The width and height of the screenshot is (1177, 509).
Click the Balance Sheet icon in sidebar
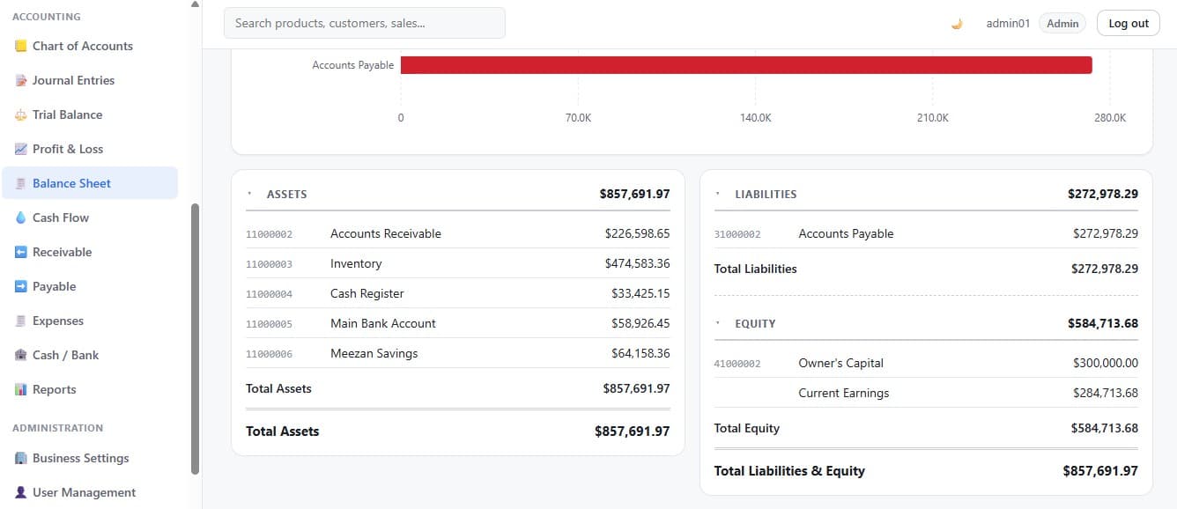[x=21, y=183]
